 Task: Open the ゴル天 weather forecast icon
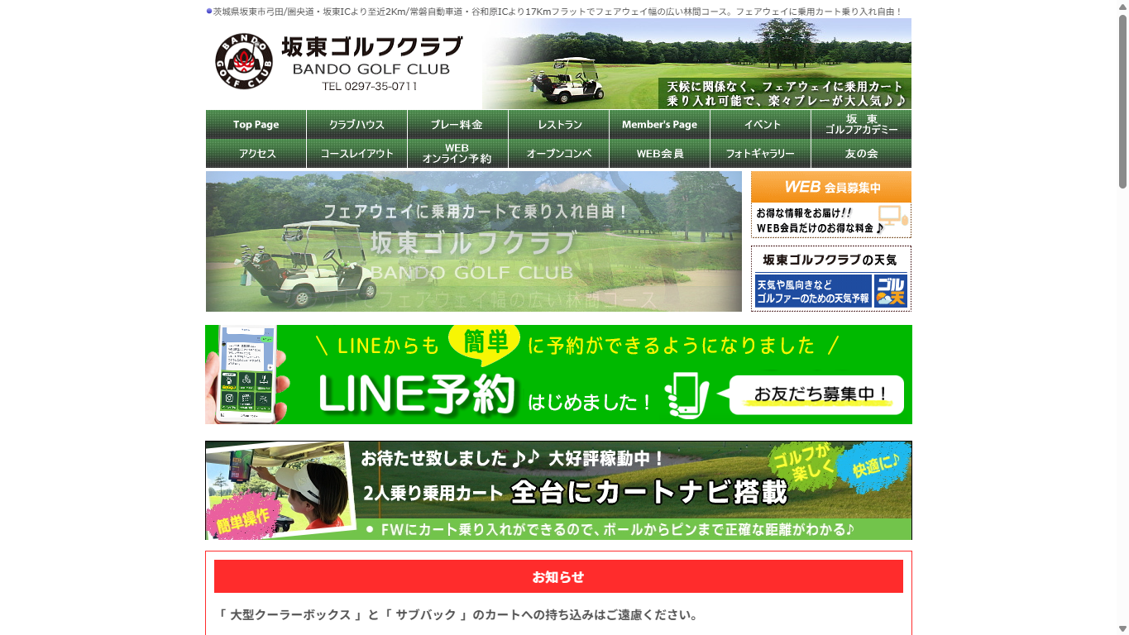[x=891, y=291]
